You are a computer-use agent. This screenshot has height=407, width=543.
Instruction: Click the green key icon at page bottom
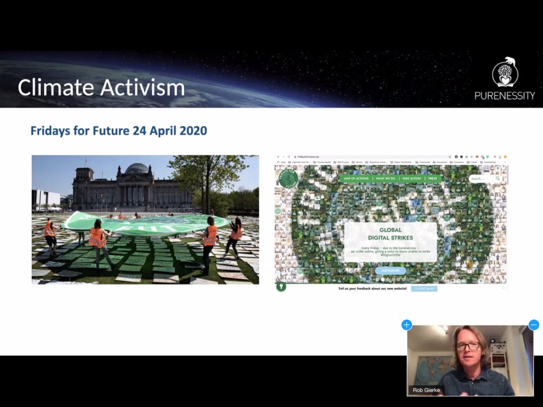pos(281,287)
